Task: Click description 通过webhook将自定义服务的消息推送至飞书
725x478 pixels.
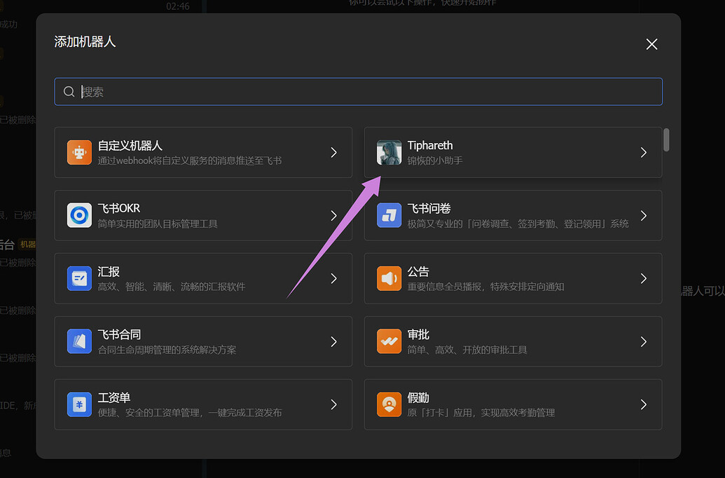Action: (190, 161)
